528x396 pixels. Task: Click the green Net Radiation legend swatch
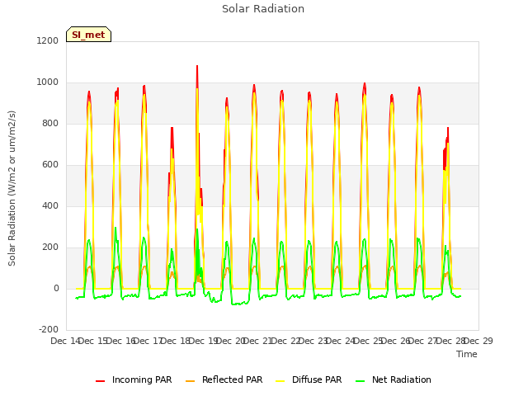tap(360, 381)
